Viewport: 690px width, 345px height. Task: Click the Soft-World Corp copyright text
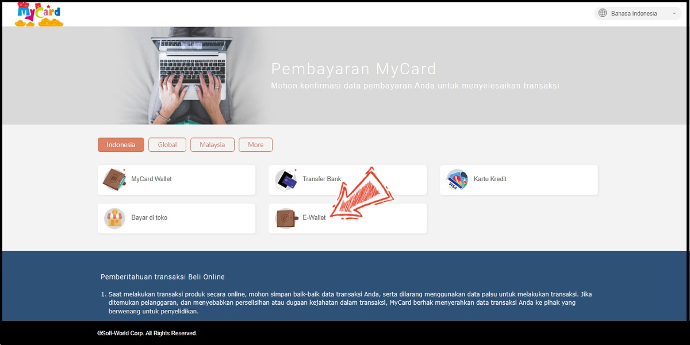coord(147,333)
